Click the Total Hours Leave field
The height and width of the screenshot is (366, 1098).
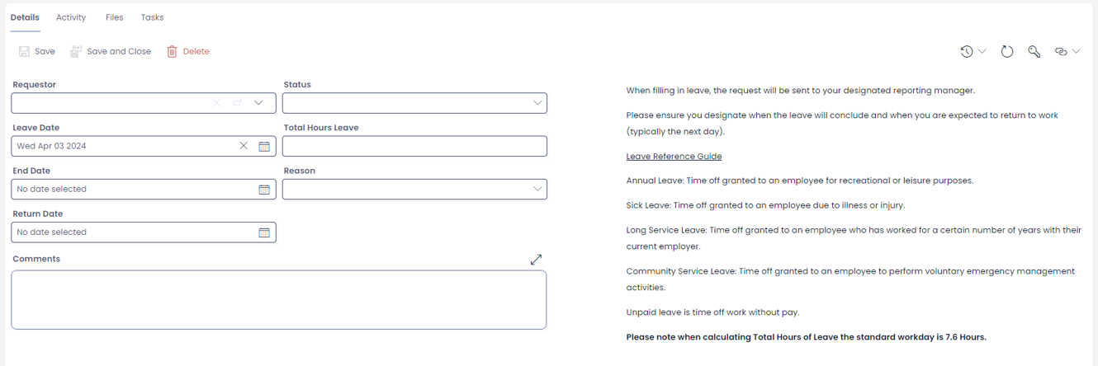414,146
